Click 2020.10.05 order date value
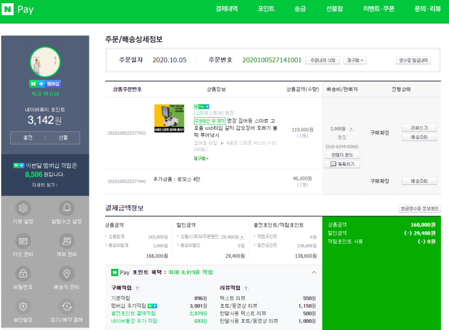The image size is (449, 330). [x=169, y=60]
